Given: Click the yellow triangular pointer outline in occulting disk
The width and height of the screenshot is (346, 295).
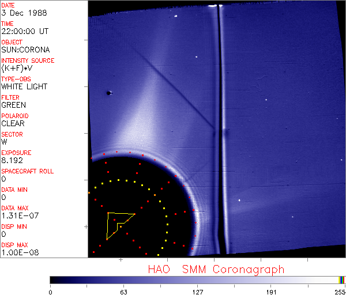Looking at the screenshot, I should (121, 226).
